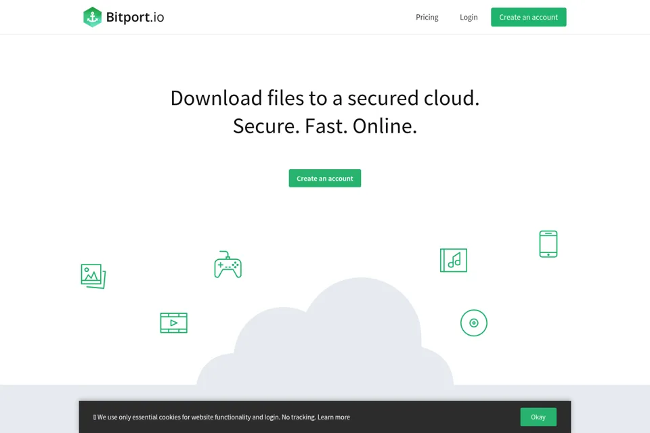Click the green anchor logo icon

(x=92, y=17)
